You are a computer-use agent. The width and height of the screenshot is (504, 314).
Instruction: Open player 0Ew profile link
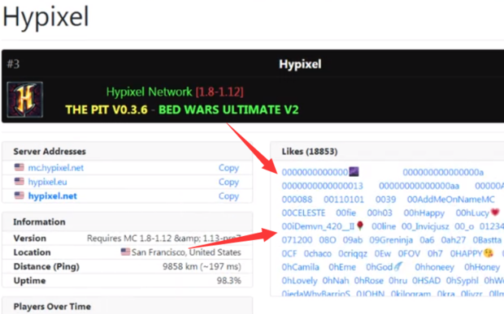point(383,253)
